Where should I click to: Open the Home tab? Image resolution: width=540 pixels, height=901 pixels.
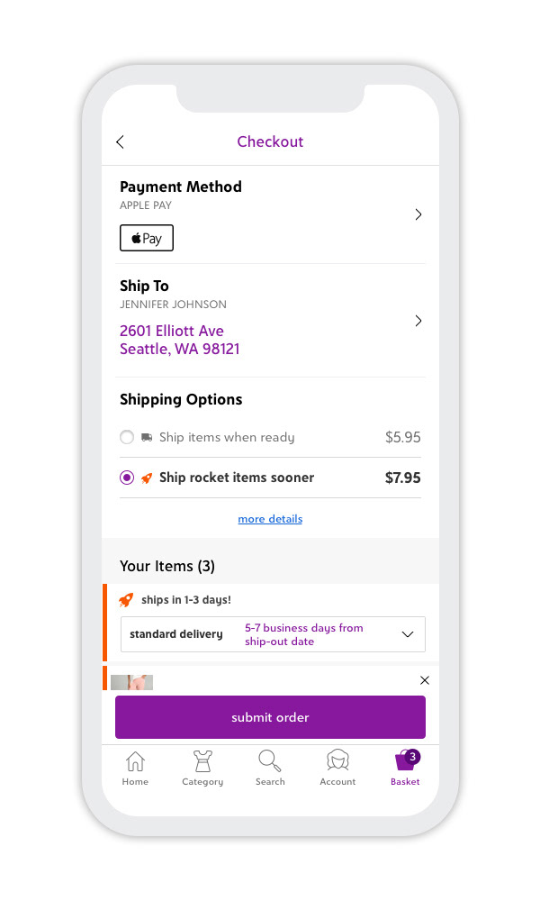click(135, 768)
